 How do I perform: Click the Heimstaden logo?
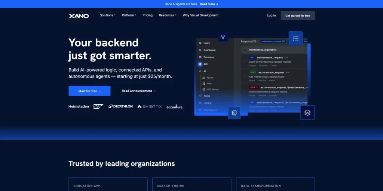point(79,106)
